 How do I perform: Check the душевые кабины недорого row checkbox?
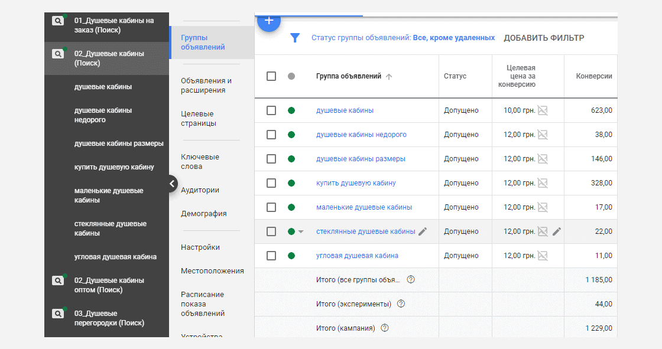pyautogui.click(x=271, y=135)
